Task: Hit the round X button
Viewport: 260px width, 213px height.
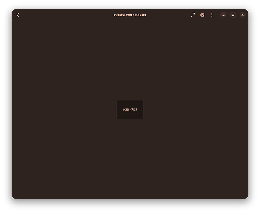Action: [243, 15]
